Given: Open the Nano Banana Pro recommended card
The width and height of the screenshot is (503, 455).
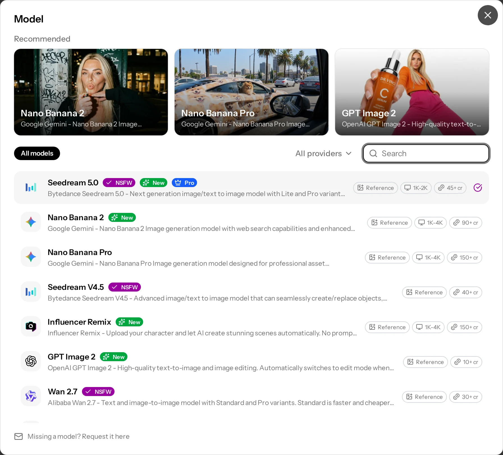Looking at the screenshot, I should 251,92.
